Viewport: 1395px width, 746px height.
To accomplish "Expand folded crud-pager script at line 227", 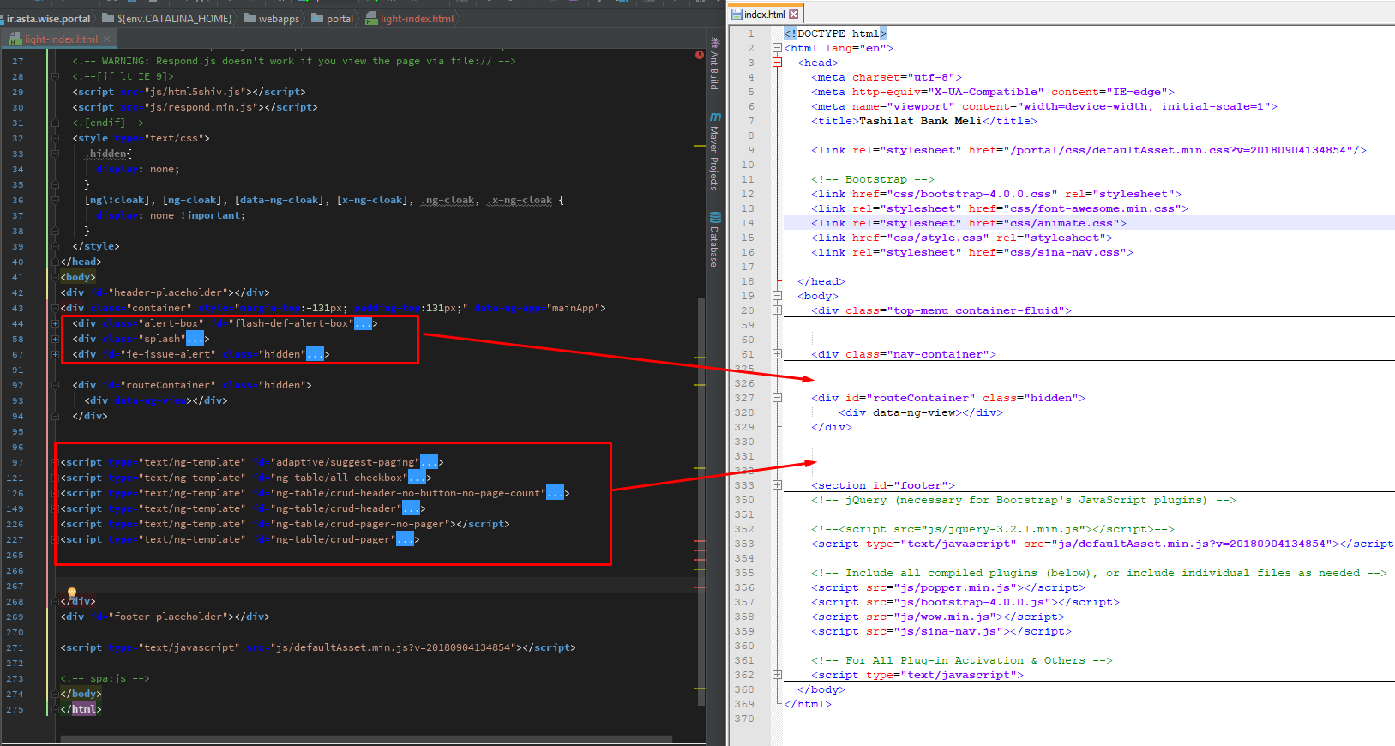I will (x=55, y=539).
